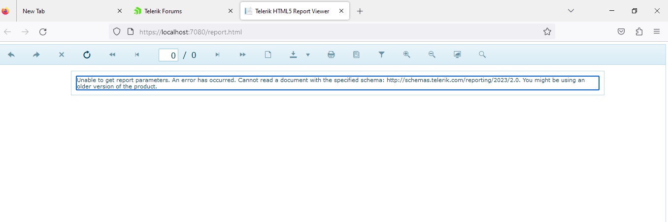
Task: Refresh the report using the viewer toolbar
Action: 87,55
